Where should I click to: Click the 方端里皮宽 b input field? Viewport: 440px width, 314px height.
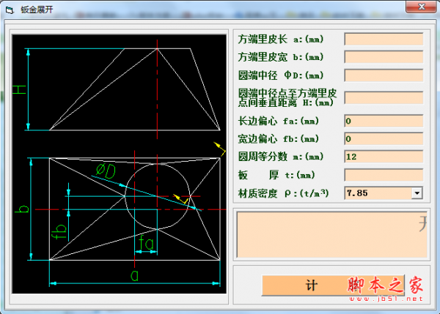click(384, 57)
